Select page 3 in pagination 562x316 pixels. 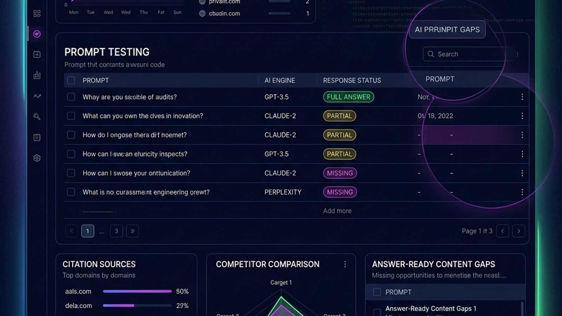(116, 231)
